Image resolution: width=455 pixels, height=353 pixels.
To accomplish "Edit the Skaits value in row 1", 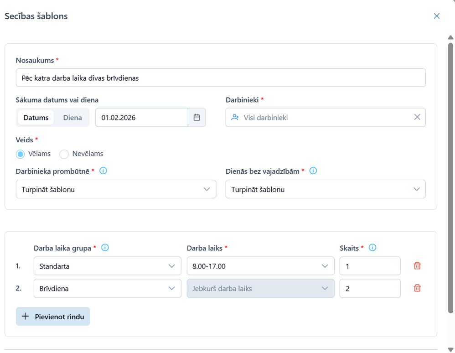I will pyautogui.click(x=370, y=266).
